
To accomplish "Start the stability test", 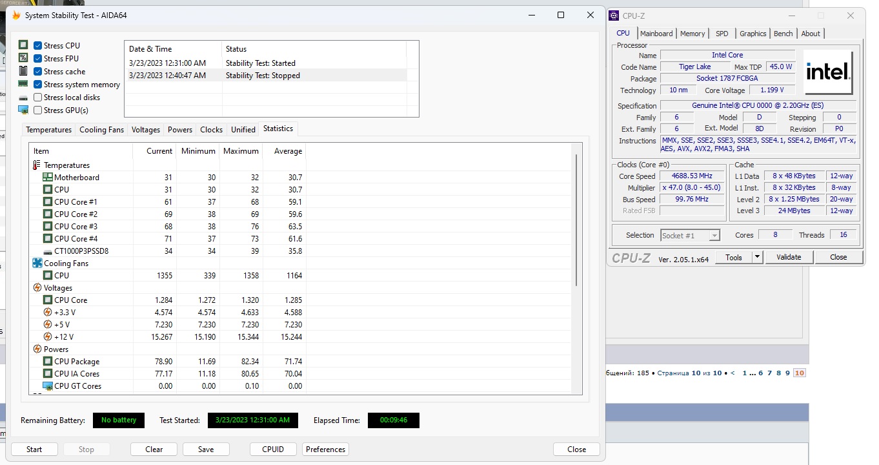I will coord(34,449).
